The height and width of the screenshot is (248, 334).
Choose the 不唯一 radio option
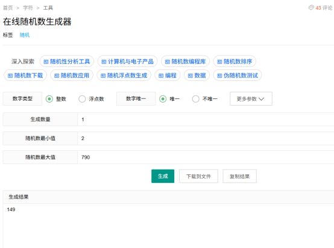tap(195, 99)
